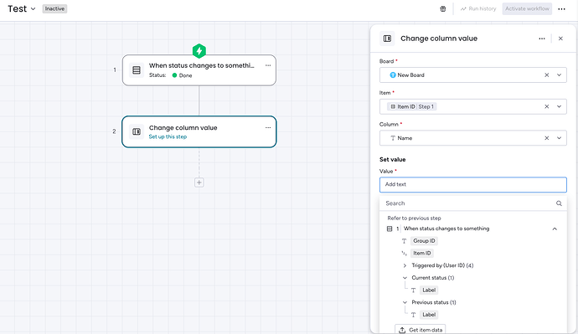Viewport: 578px width, 334px height.
Task: Expand the Item dropdown
Action: [559, 107]
